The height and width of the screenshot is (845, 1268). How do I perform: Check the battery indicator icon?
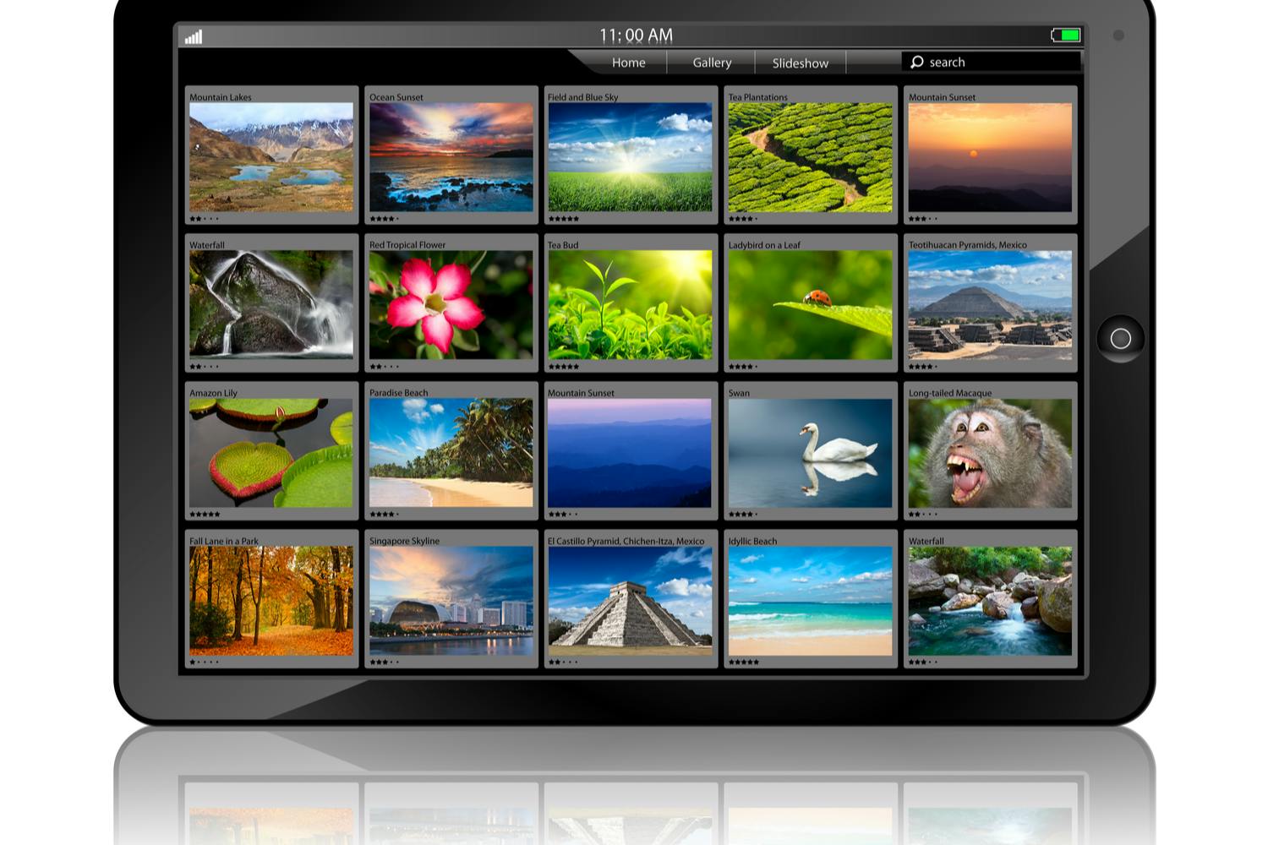pos(1066,35)
